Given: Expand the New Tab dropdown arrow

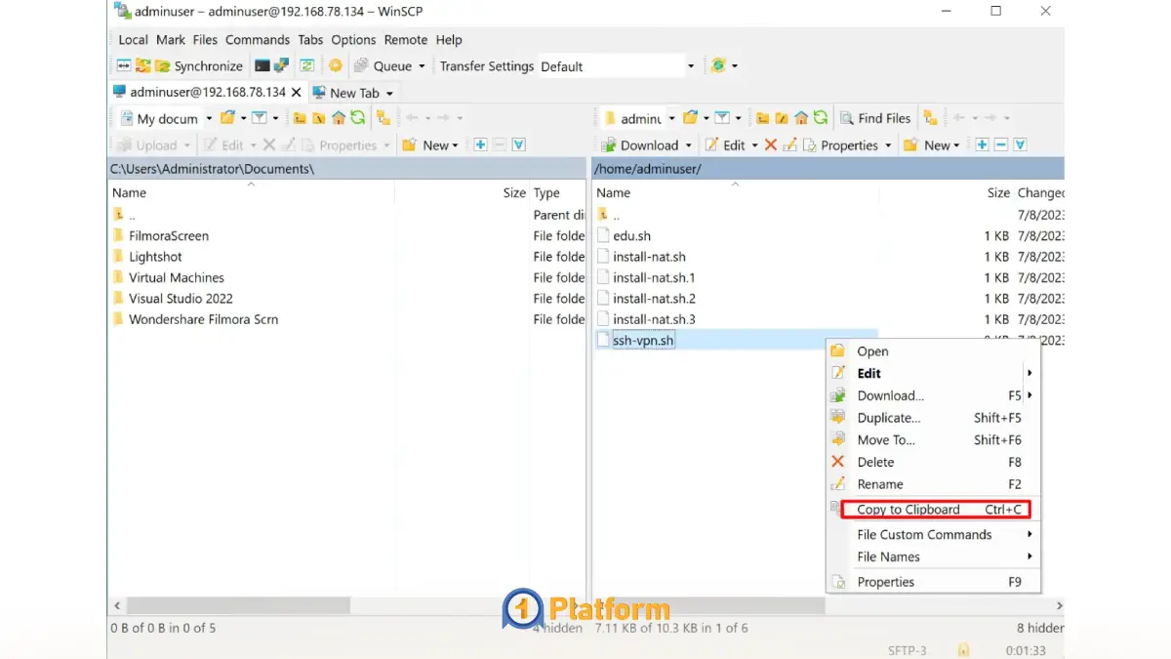Looking at the screenshot, I should [x=389, y=93].
